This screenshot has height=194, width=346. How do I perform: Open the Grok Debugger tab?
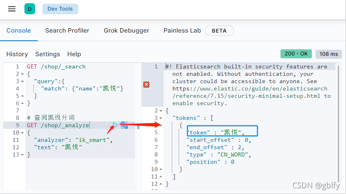(127, 31)
